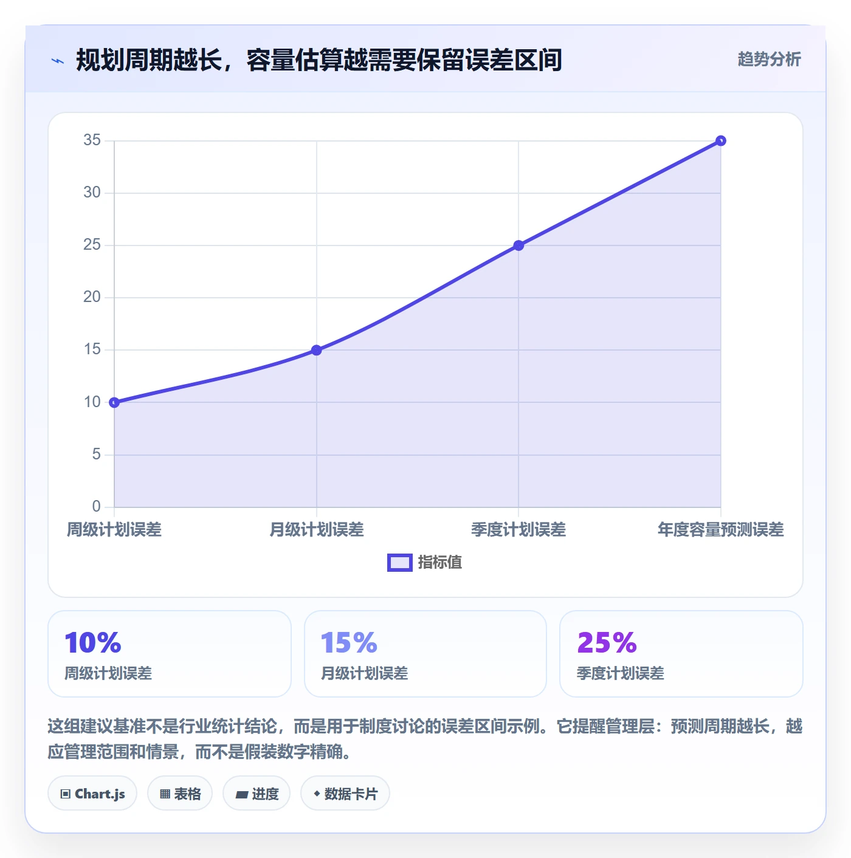851x858 pixels.
Task: Click the y-axis value 20
Action: tap(92, 297)
